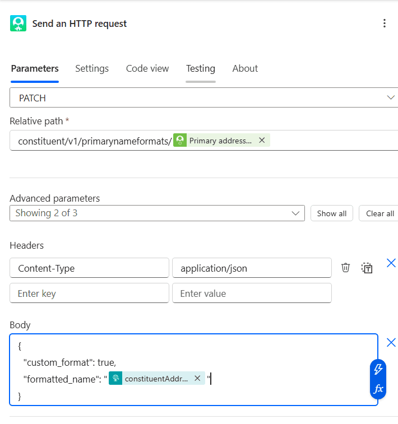Open the About tab
Viewport: 398px width, 424px height.
245,68
